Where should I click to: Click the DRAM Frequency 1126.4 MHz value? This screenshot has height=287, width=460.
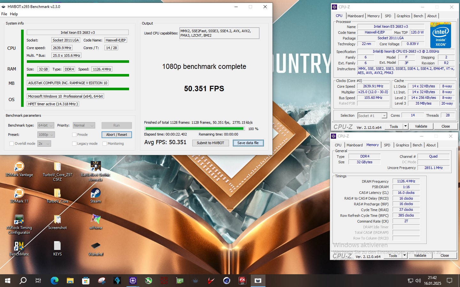tap(406, 181)
